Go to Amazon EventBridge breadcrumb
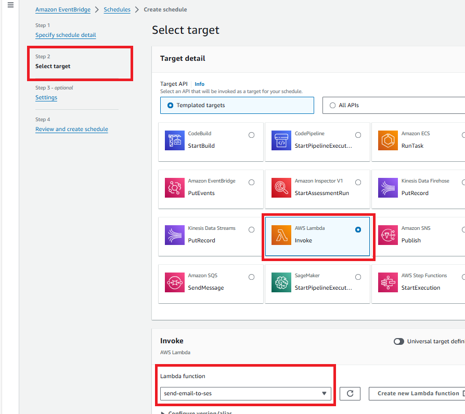Viewport: 465px width, 414px height. click(63, 9)
